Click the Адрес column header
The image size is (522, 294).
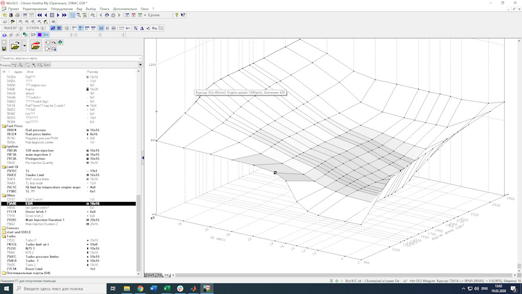tap(18, 72)
